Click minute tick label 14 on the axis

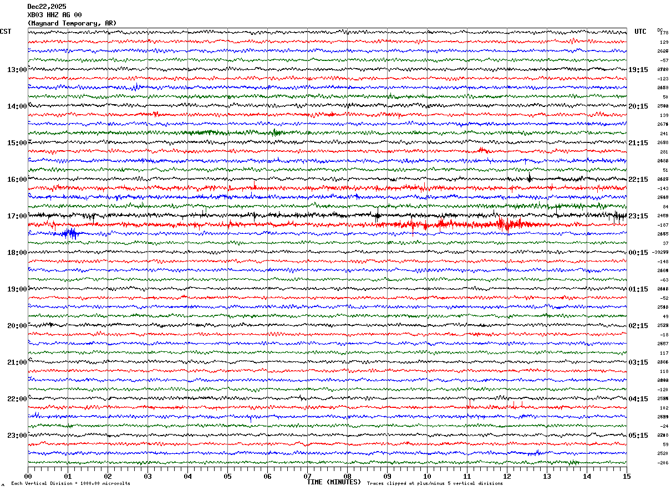(x=587, y=476)
